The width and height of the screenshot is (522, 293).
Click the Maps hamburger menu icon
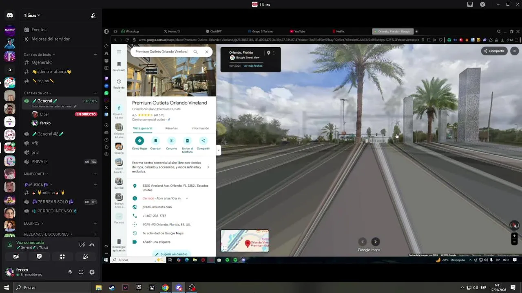point(119,52)
